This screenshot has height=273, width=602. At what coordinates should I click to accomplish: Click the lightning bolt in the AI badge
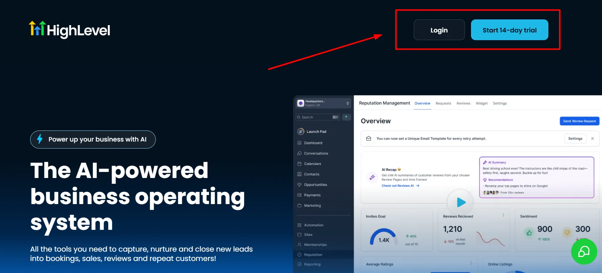click(x=40, y=139)
